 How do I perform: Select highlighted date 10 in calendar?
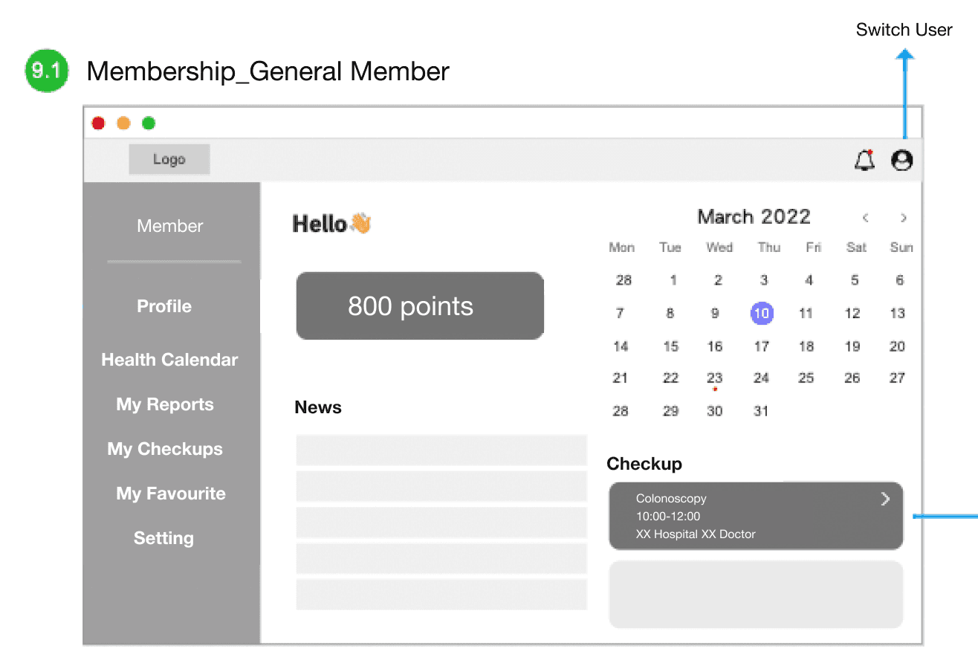click(762, 313)
